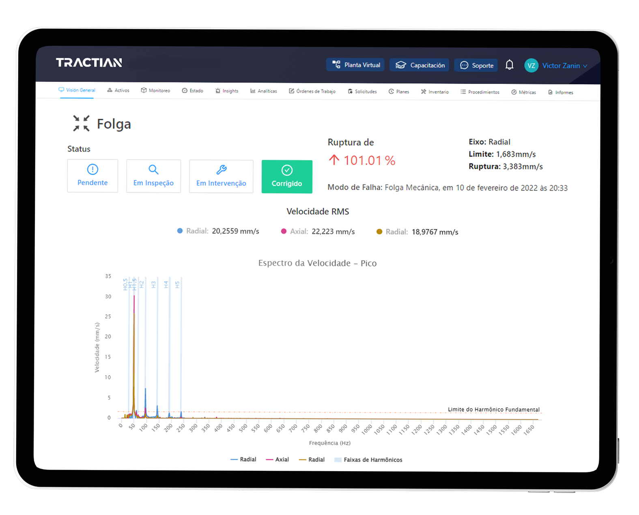Click the Folga collapse arrows icon
639x515 pixels.
(81, 123)
